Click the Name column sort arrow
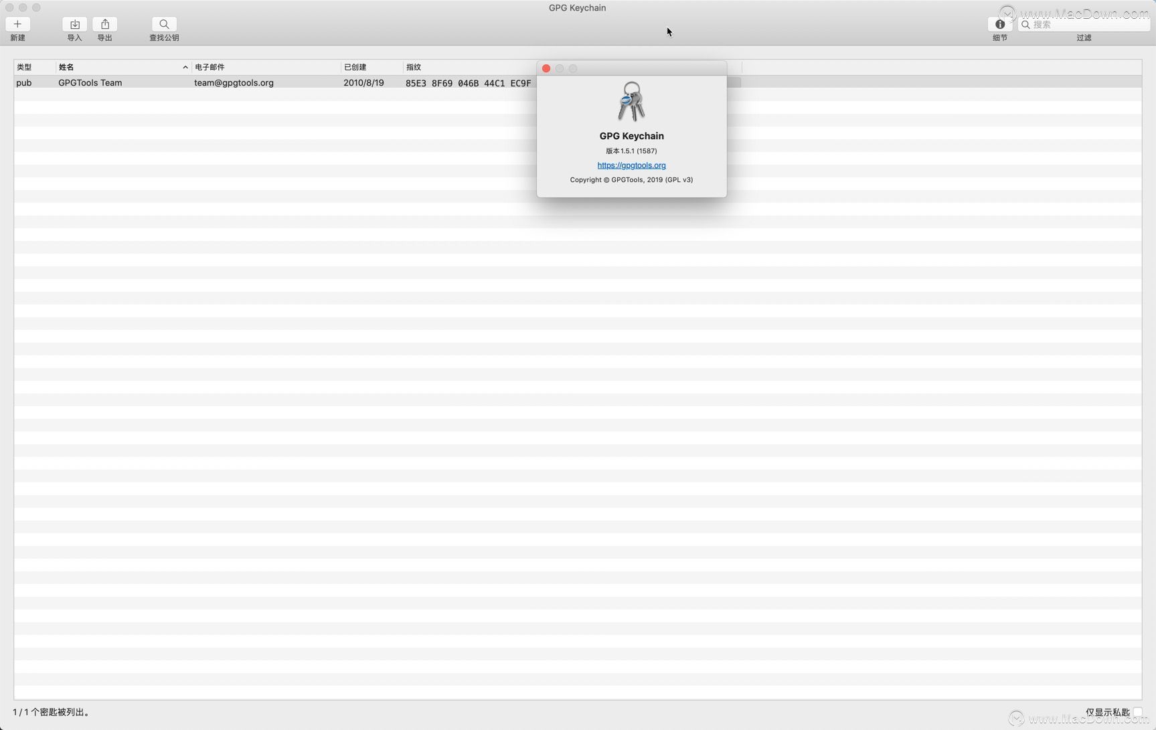 (x=185, y=67)
